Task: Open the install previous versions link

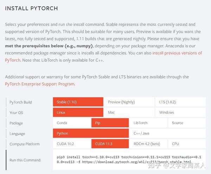Action: pyautogui.click(x=177, y=53)
